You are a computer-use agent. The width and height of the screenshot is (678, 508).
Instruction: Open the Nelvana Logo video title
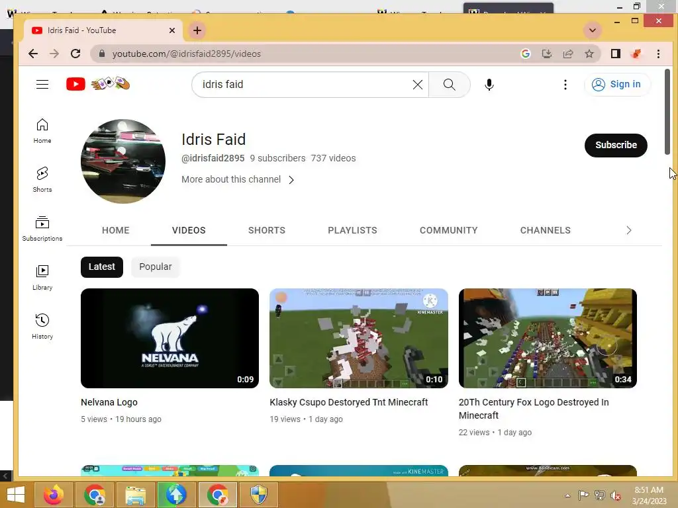point(109,402)
